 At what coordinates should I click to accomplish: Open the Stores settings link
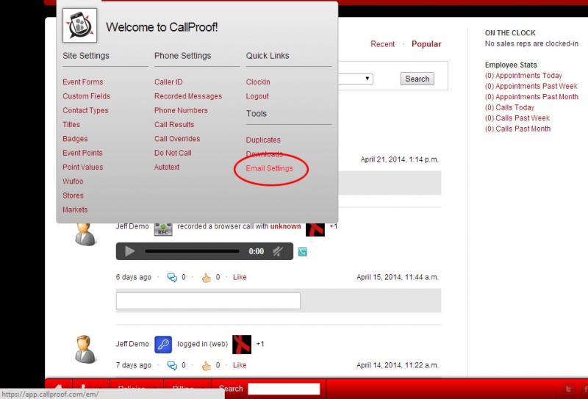(73, 195)
